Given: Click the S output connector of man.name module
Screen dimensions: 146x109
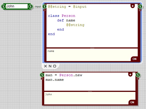Looking at the screenshot, I should [x=138, y=75].
